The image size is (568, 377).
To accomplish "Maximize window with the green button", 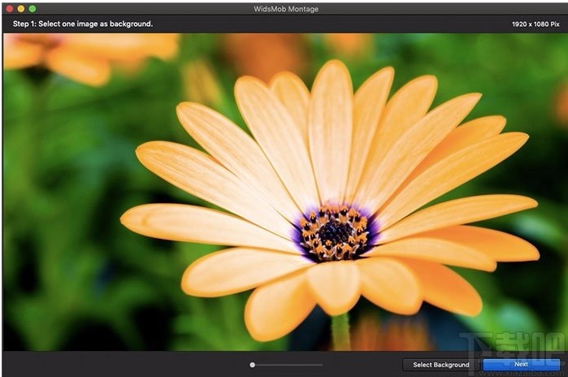I will point(33,9).
